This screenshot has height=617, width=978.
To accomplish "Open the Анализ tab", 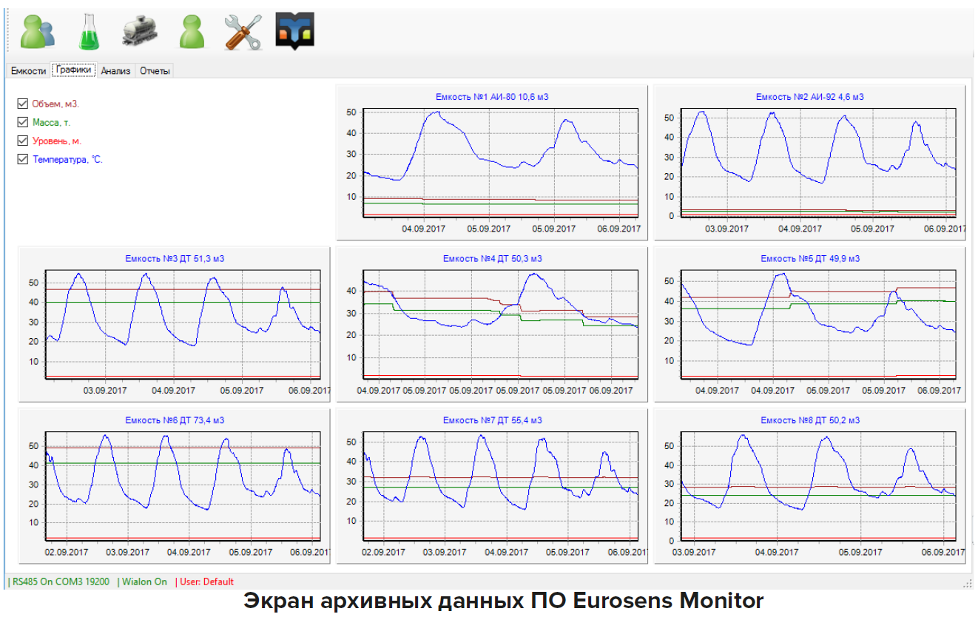I will [115, 70].
